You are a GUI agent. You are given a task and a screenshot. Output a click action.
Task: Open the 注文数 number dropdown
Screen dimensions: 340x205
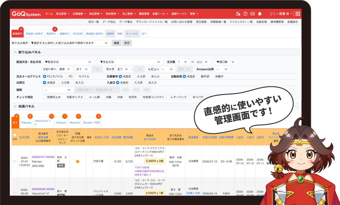click(183, 62)
